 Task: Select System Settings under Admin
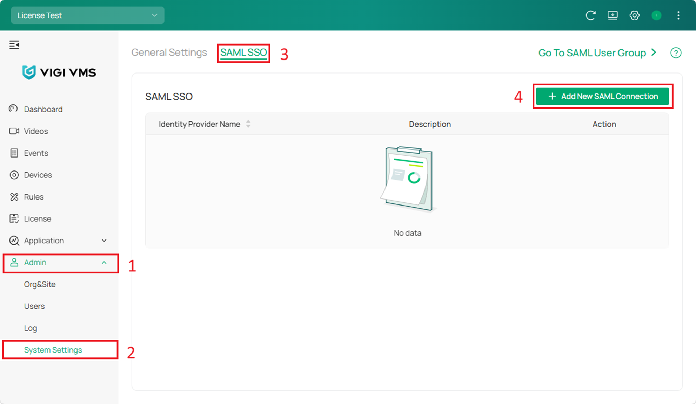(53, 350)
